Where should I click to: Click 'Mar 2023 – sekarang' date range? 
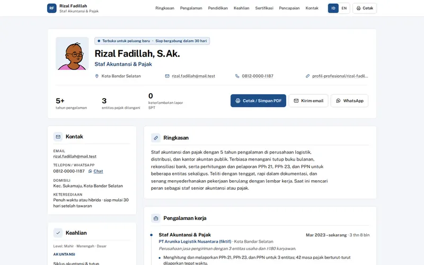click(x=326, y=235)
